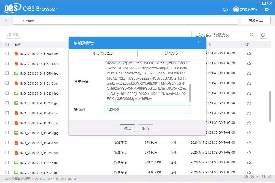
Task: Click the XML file icon of IMG_20180919_115819.xml
Action: tap(16, 83)
